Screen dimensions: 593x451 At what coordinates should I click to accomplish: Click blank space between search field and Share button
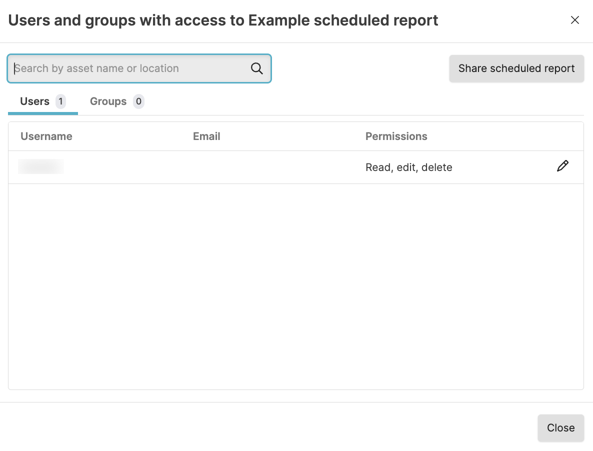360,68
